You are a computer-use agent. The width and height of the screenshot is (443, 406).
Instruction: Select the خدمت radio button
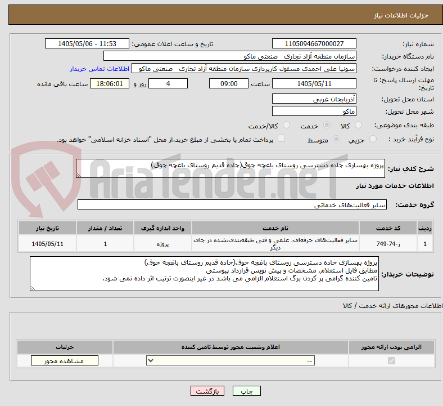coord(327,125)
